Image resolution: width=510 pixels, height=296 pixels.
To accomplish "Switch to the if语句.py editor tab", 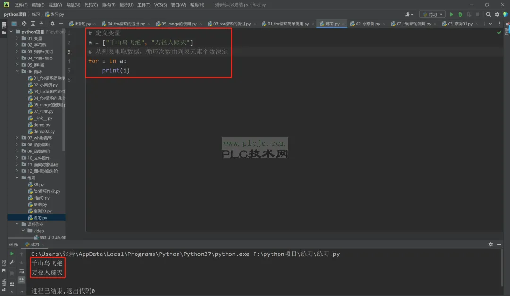I will click(x=83, y=24).
